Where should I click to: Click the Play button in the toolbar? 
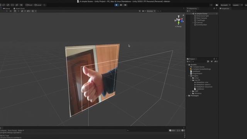(116, 5)
